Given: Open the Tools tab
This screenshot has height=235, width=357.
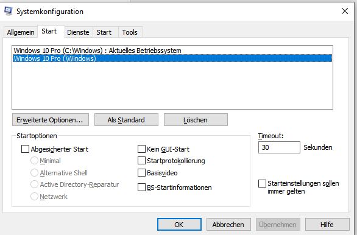Looking at the screenshot, I should pyautogui.click(x=130, y=32).
